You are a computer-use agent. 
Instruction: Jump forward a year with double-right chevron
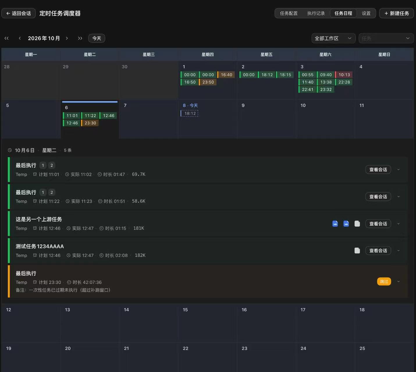tap(80, 38)
